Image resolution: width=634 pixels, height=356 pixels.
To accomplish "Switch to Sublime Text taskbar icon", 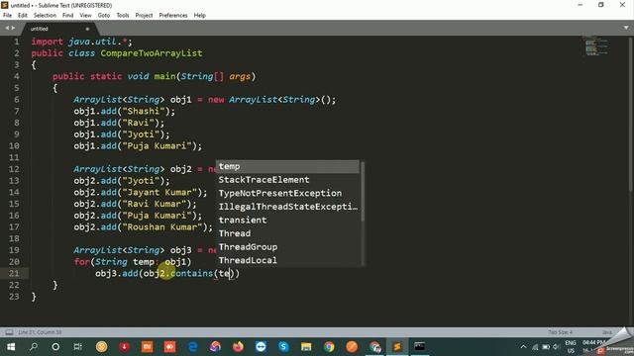I will 397,347.
